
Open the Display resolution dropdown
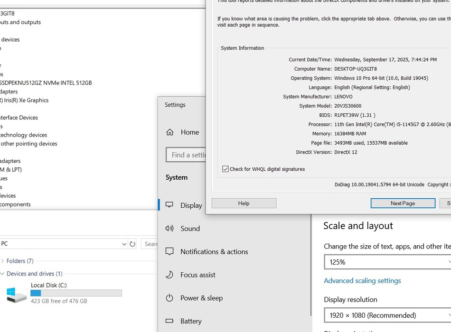[387, 315]
